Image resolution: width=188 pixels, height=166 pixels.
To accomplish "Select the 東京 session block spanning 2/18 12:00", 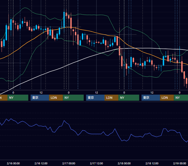I will point(151,98).
